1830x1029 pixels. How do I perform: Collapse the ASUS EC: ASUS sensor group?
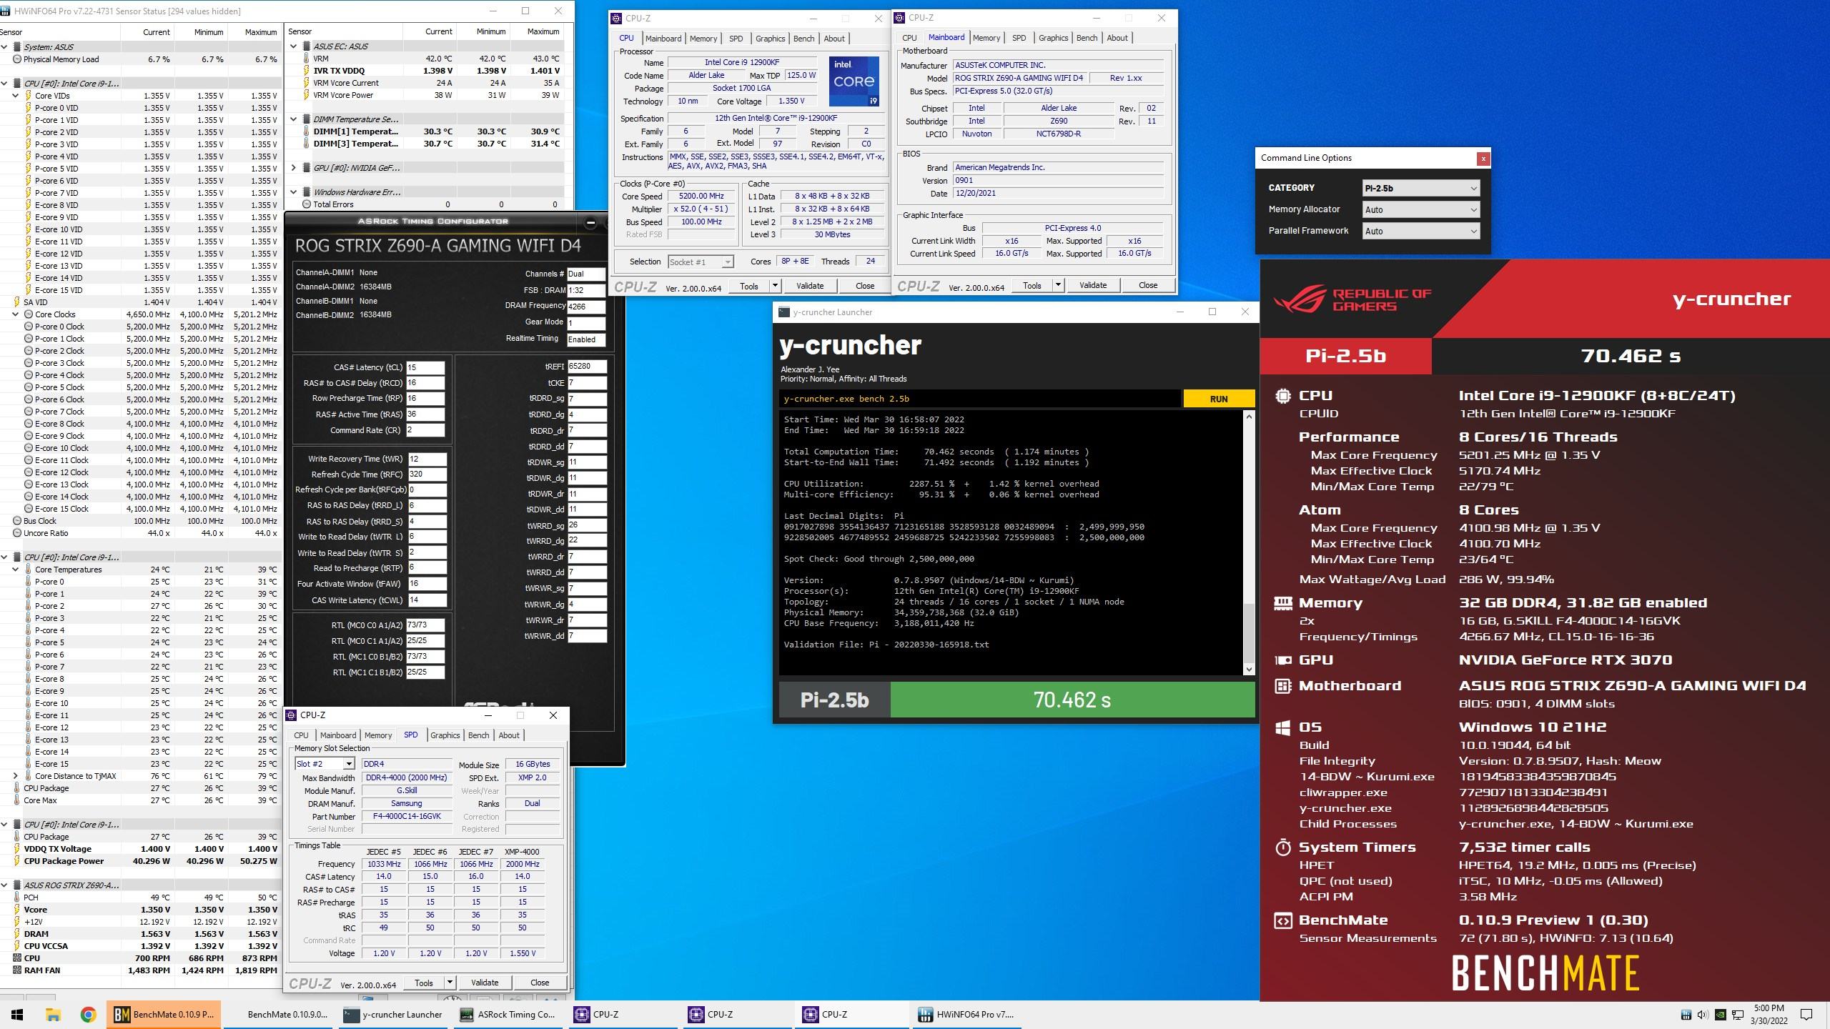(293, 46)
